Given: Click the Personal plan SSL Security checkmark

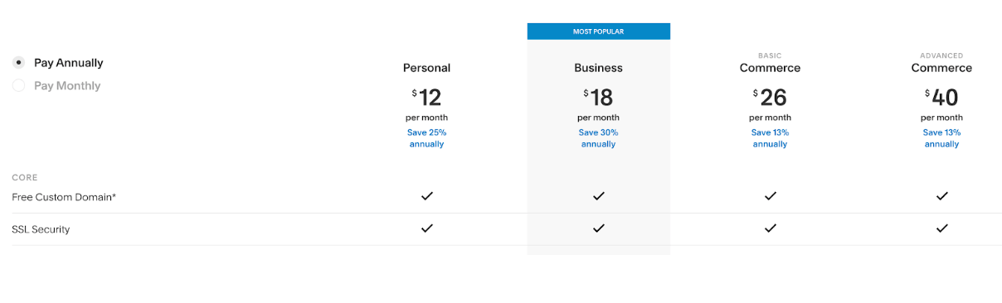Looking at the screenshot, I should tap(427, 228).
